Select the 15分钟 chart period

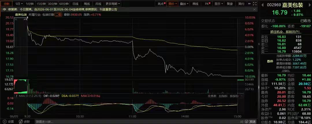pyautogui.click(x=41, y=3)
